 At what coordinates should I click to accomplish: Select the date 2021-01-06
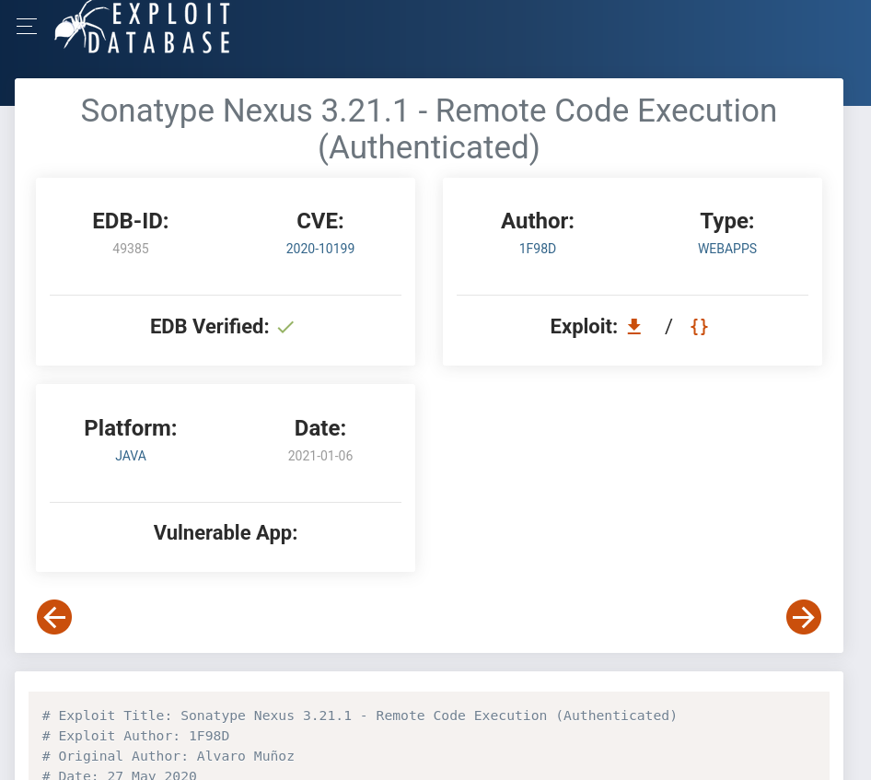click(320, 456)
